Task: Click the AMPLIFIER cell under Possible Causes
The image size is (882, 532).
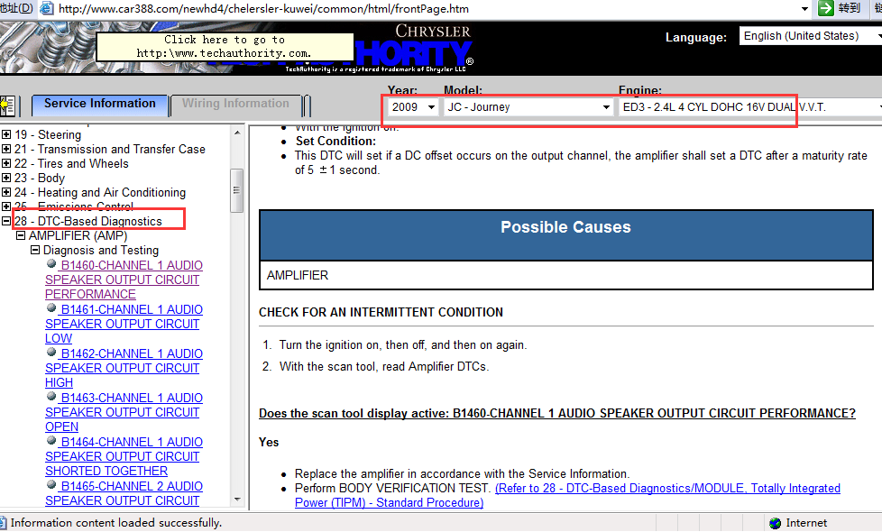Action: point(565,275)
